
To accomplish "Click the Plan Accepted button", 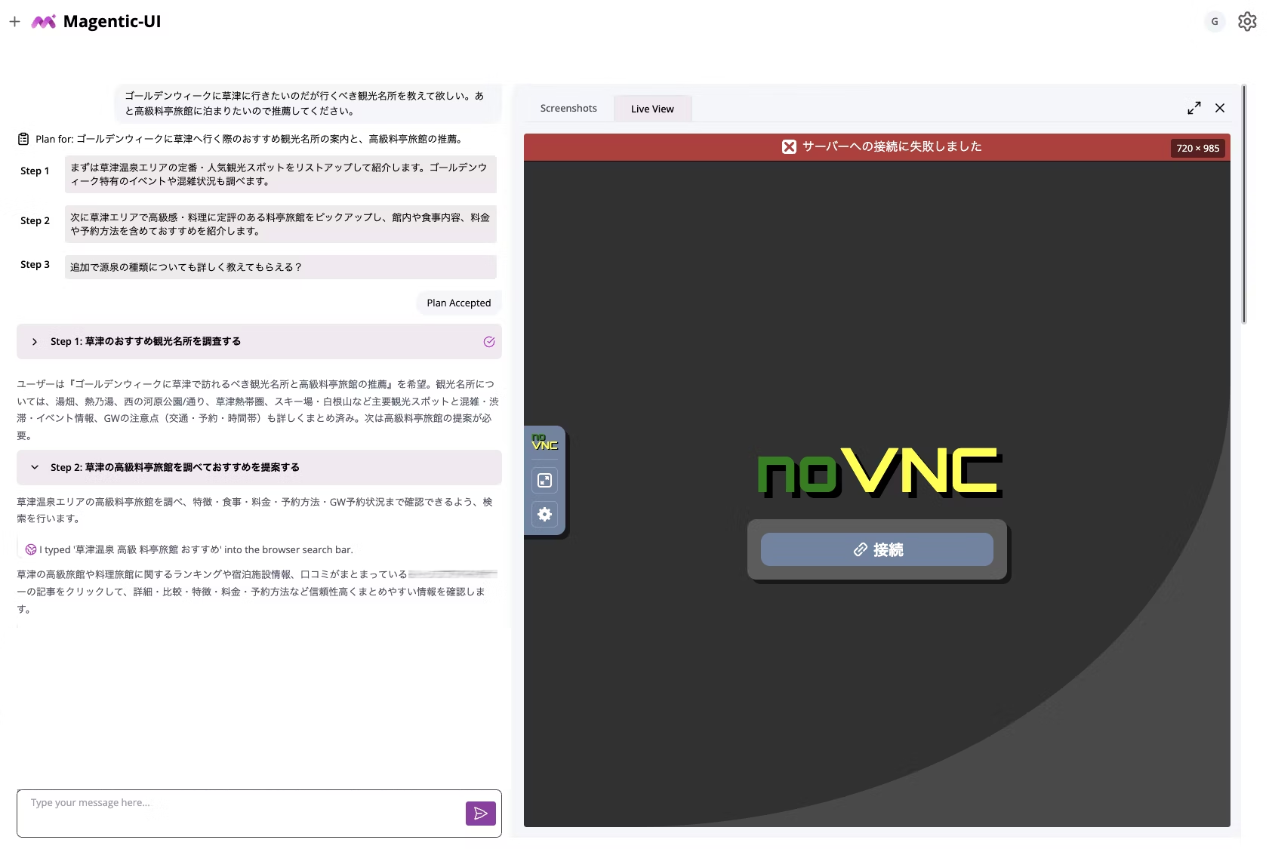I will pos(458,303).
